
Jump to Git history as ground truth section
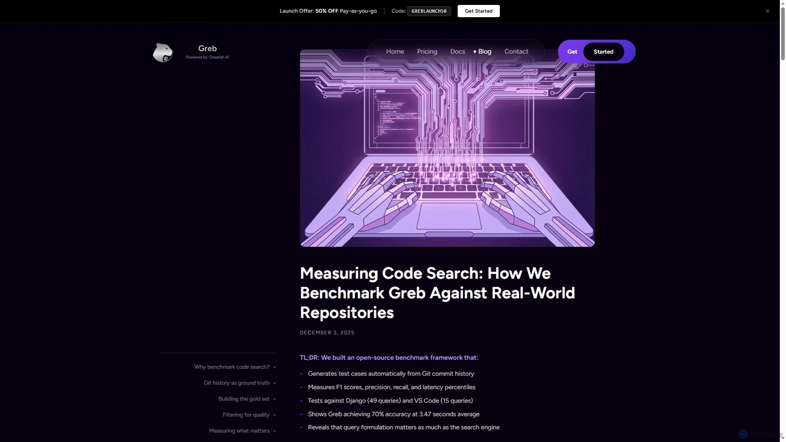[236, 383]
